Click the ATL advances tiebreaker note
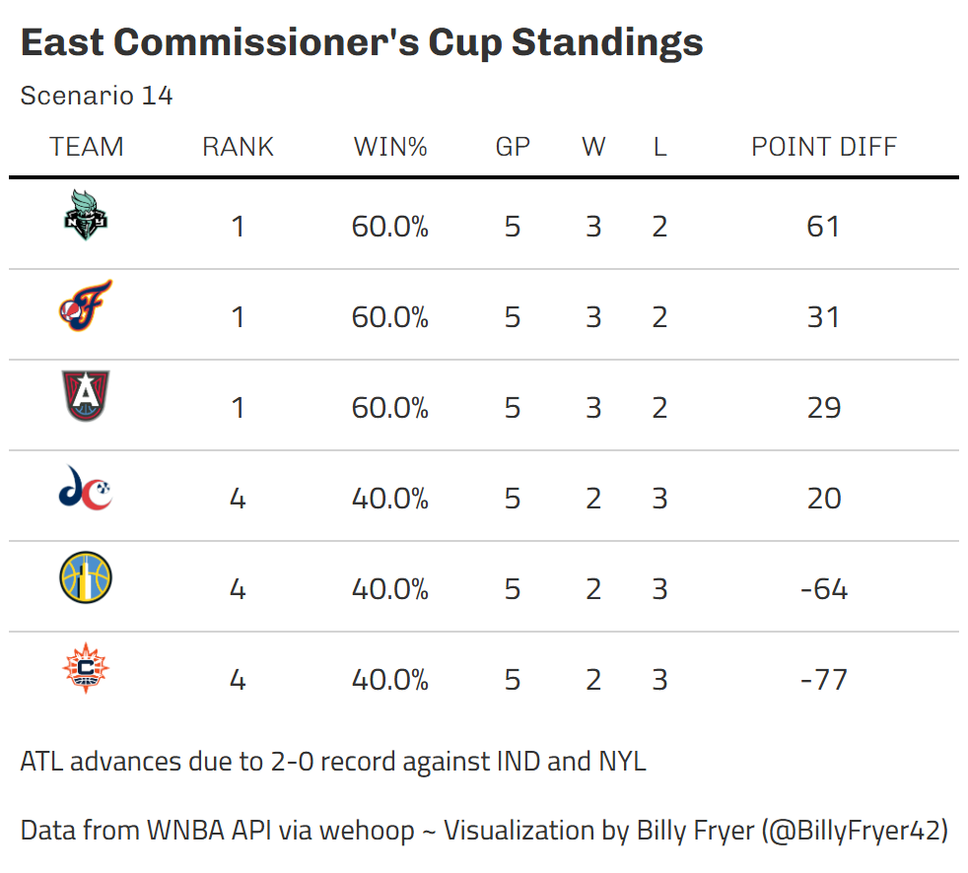The height and width of the screenshot is (873, 968). [x=333, y=762]
